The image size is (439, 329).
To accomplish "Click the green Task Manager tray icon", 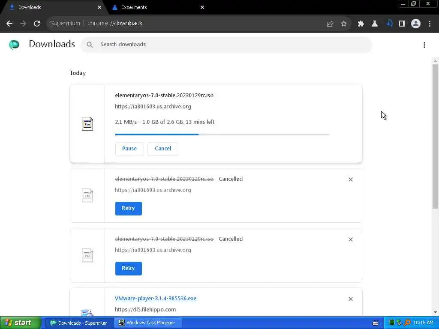I will click(392, 323).
